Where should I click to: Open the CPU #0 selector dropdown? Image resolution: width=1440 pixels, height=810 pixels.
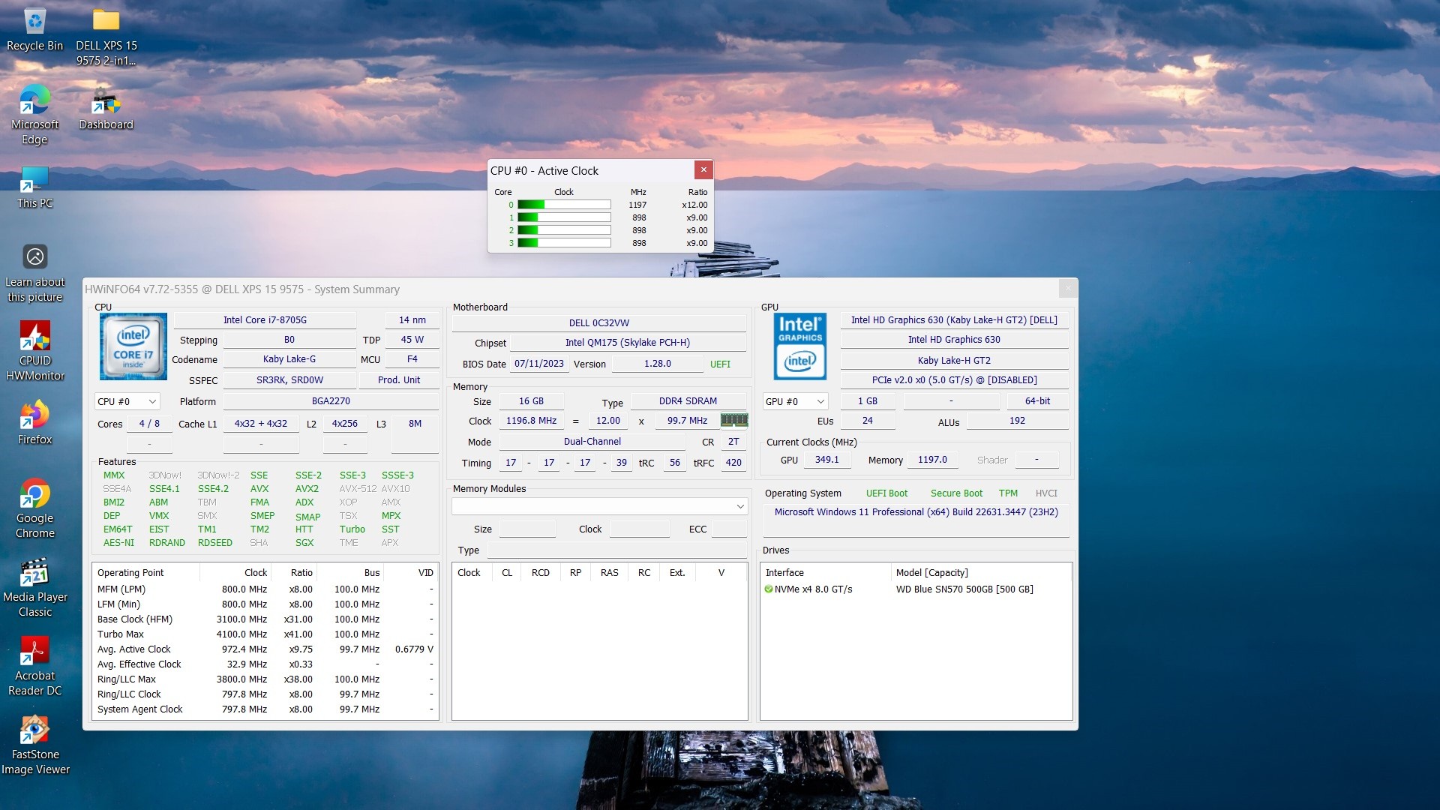pyautogui.click(x=127, y=401)
